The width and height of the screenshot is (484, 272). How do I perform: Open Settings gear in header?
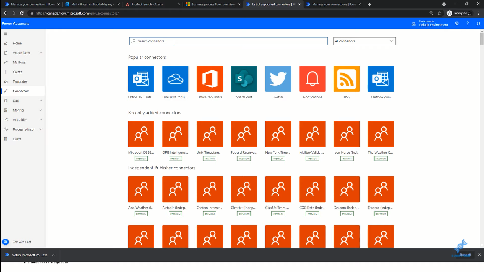coord(457,23)
